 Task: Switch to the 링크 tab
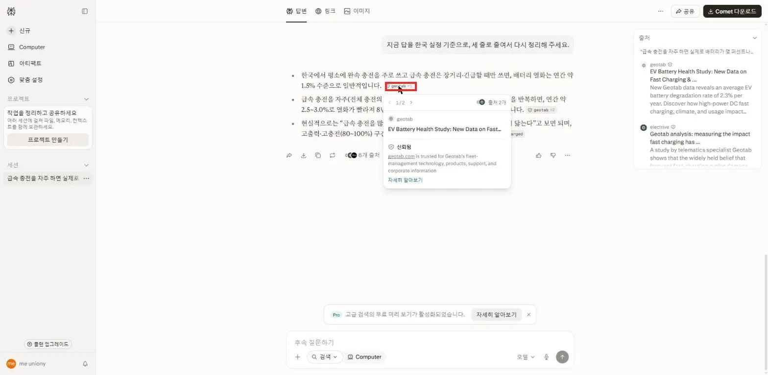coord(325,11)
